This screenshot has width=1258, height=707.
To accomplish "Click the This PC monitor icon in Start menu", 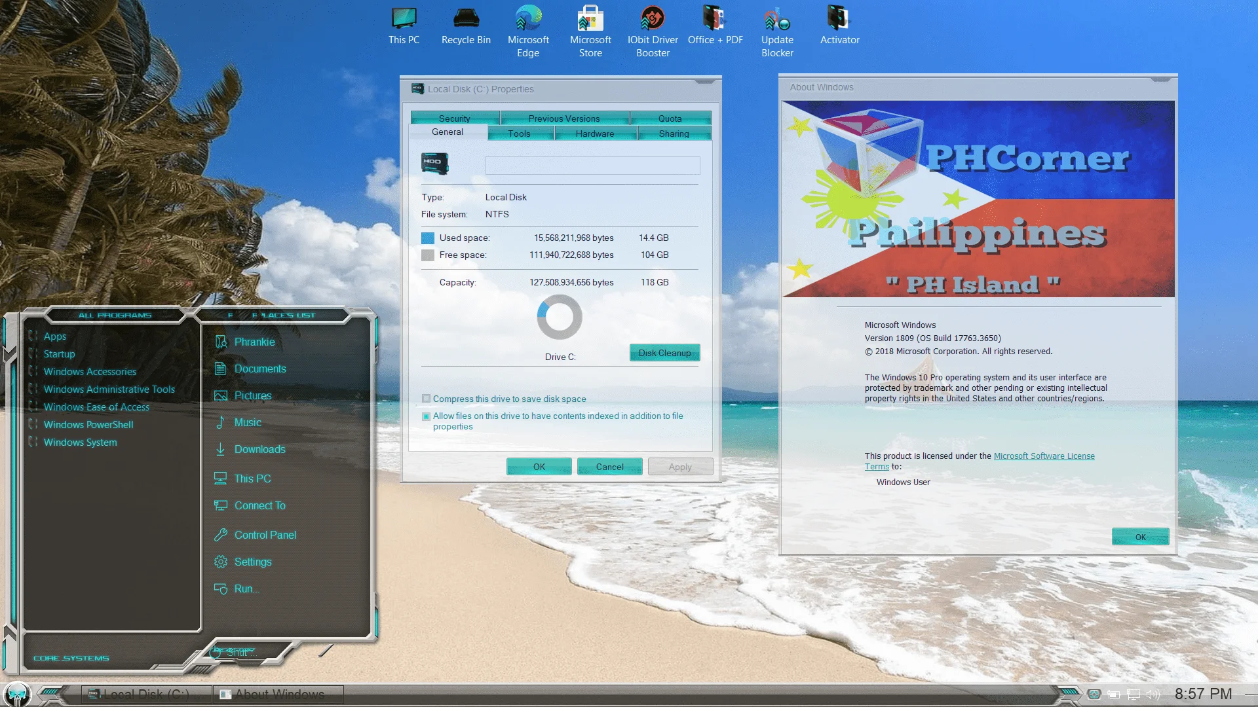I will (x=221, y=479).
